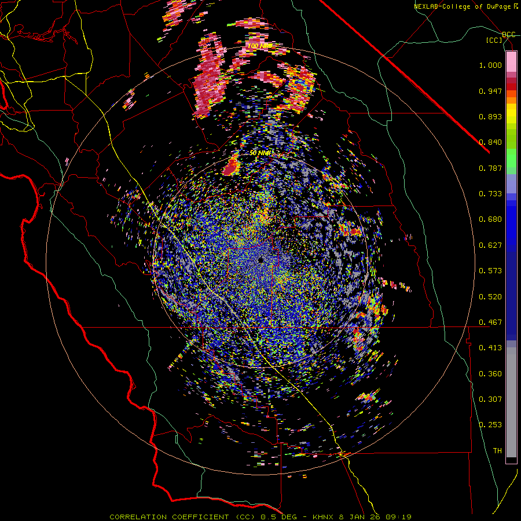Click the 0.627 legend value
The height and width of the screenshot is (521, 521).
pos(490,245)
